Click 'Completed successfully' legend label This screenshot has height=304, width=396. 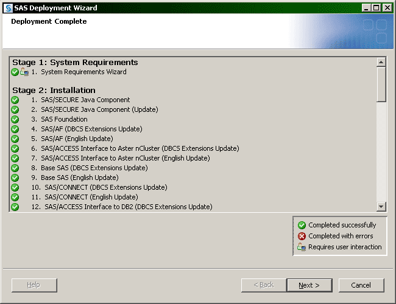point(342,225)
